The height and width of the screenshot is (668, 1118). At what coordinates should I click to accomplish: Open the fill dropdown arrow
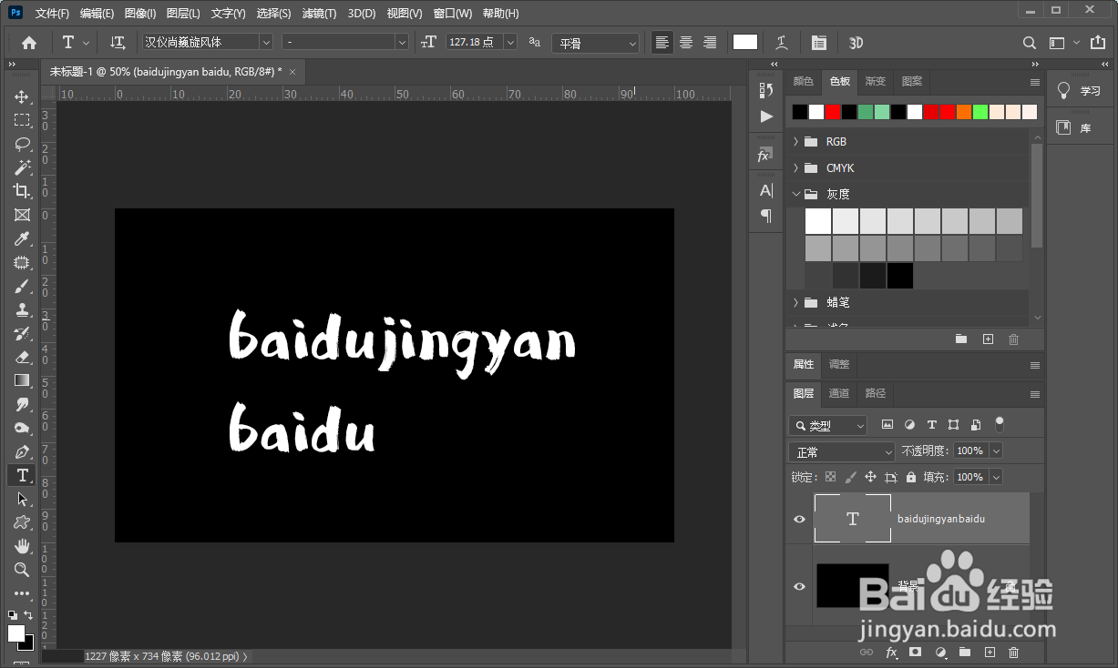pos(995,477)
